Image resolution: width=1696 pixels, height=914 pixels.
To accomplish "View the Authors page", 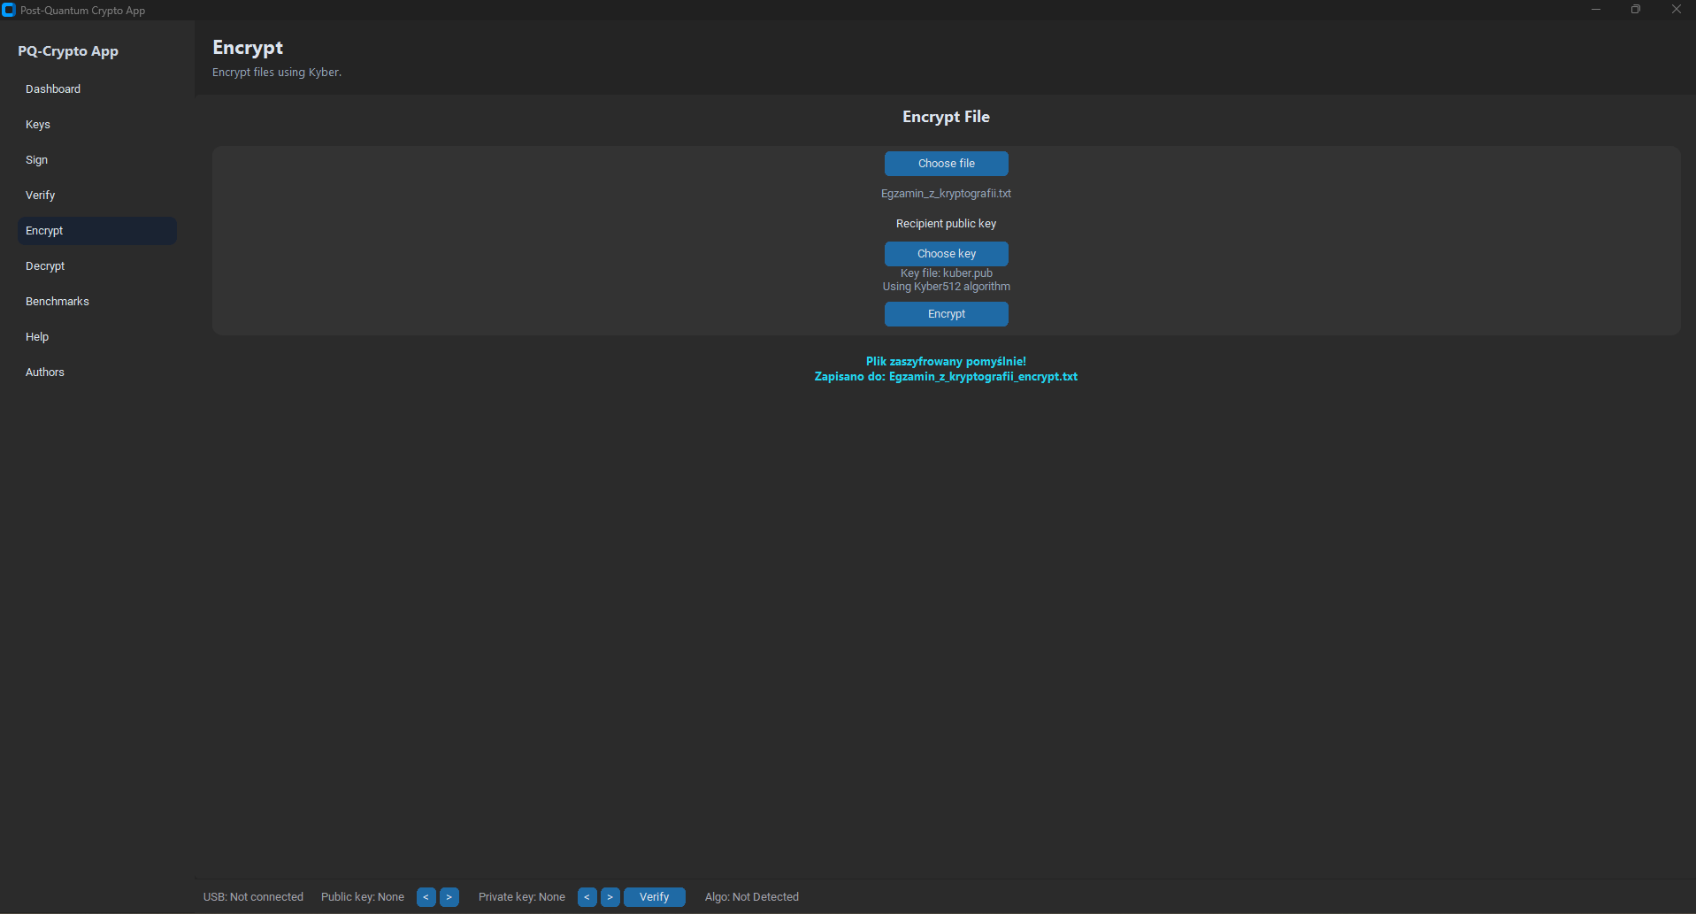I will (44, 372).
